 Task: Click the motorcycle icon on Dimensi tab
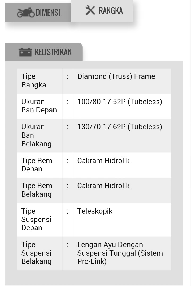26,13
